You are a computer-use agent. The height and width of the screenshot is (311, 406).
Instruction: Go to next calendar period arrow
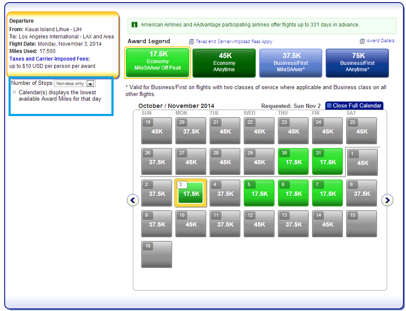pyautogui.click(x=387, y=200)
